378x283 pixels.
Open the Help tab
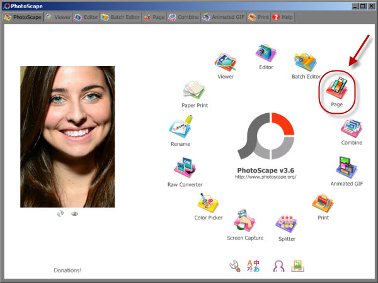tap(282, 18)
